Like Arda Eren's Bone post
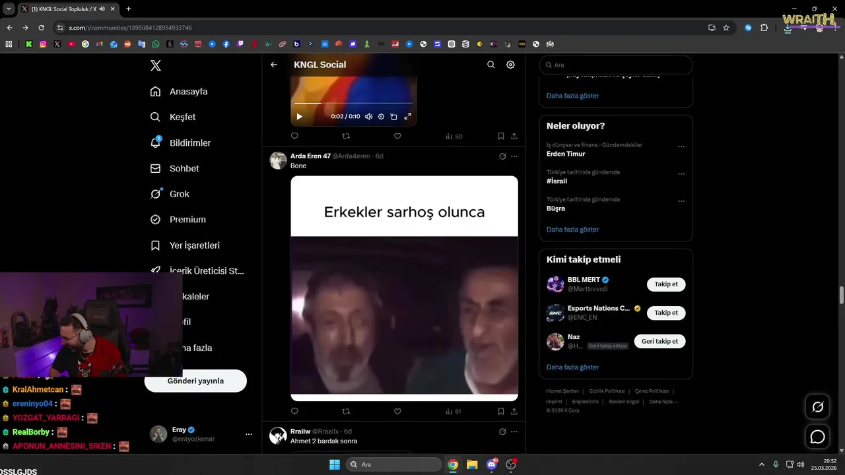The width and height of the screenshot is (845, 475). (x=397, y=411)
